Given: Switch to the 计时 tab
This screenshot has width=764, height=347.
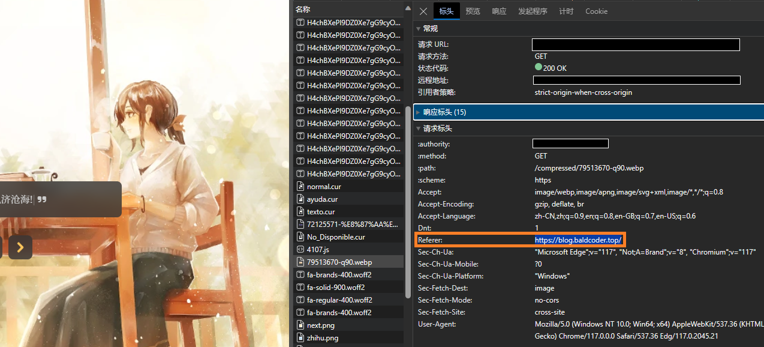Looking at the screenshot, I should tap(566, 11).
